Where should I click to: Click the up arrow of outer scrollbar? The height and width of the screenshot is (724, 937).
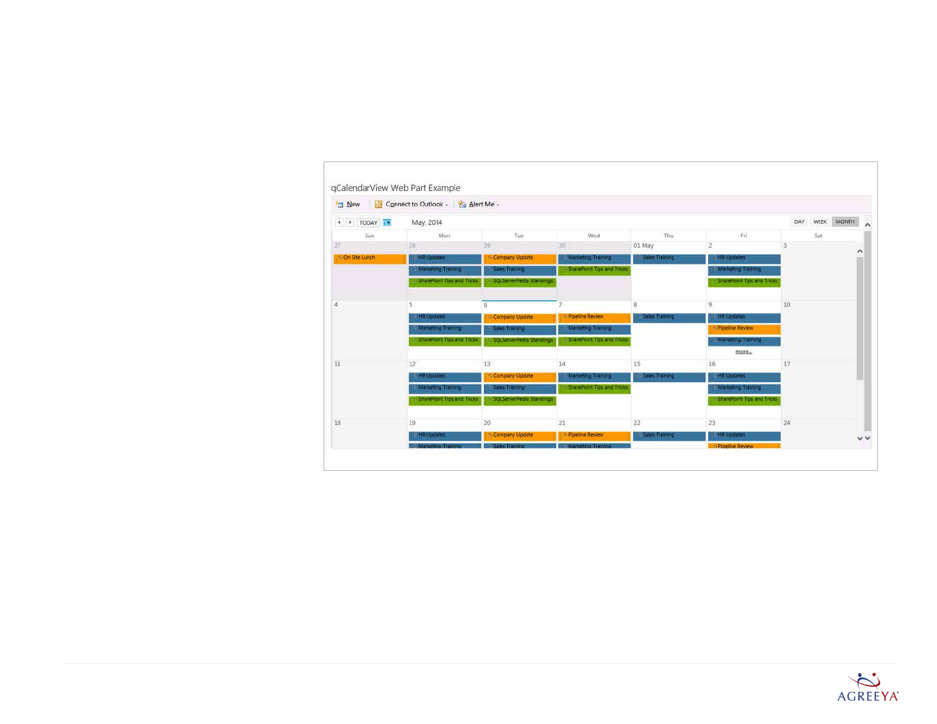pos(868,225)
